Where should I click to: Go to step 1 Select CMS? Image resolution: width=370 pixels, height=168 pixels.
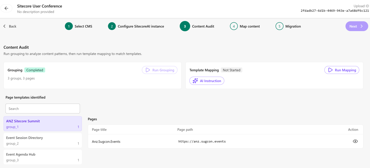(79, 26)
